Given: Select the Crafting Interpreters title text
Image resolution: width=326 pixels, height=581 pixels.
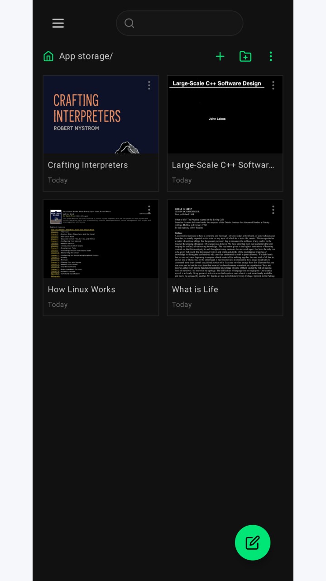Looking at the screenshot, I should tap(88, 165).
